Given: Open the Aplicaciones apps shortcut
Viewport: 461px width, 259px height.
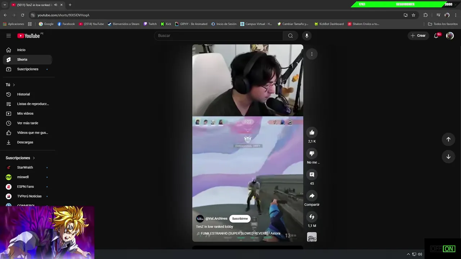Looking at the screenshot, I should pos(13,24).
